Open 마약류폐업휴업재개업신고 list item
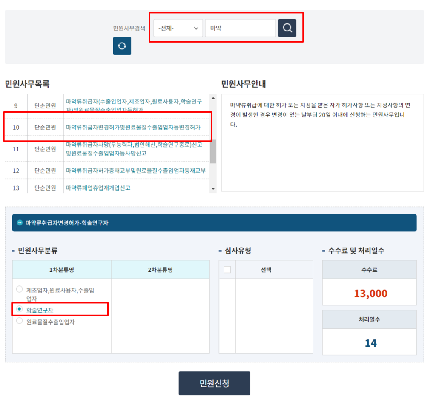 pos(98,188)
